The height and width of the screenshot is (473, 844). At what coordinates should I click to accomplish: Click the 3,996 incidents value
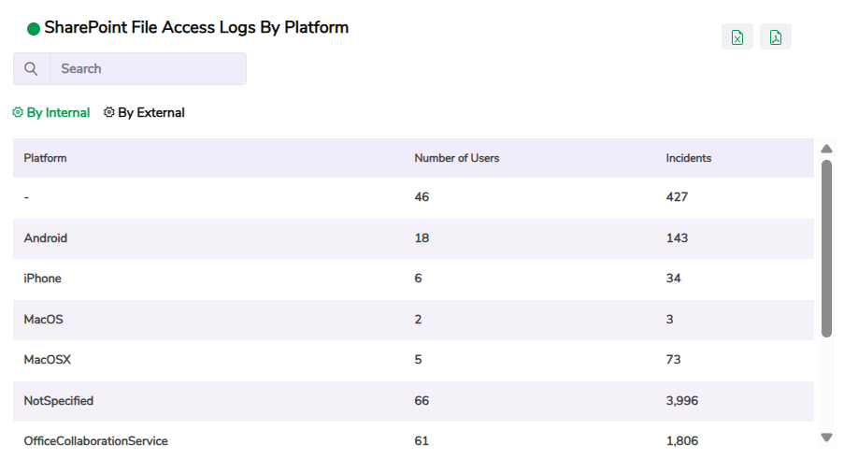682,401
